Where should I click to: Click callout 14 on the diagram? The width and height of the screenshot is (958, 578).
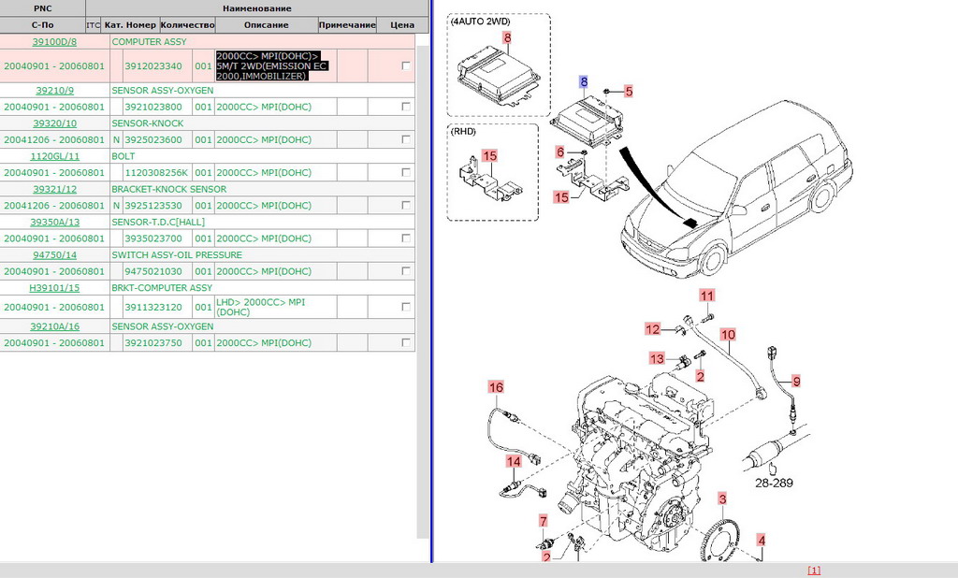click(514, 461)
